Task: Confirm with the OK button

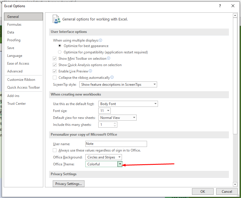Action: pos(203,192)
